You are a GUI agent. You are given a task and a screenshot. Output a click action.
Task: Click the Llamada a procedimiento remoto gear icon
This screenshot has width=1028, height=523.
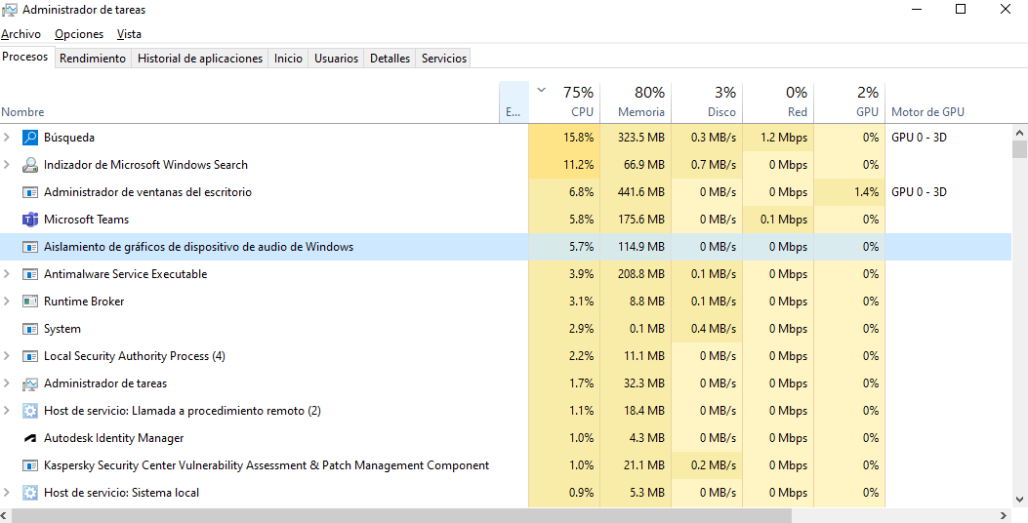[30, 411]
